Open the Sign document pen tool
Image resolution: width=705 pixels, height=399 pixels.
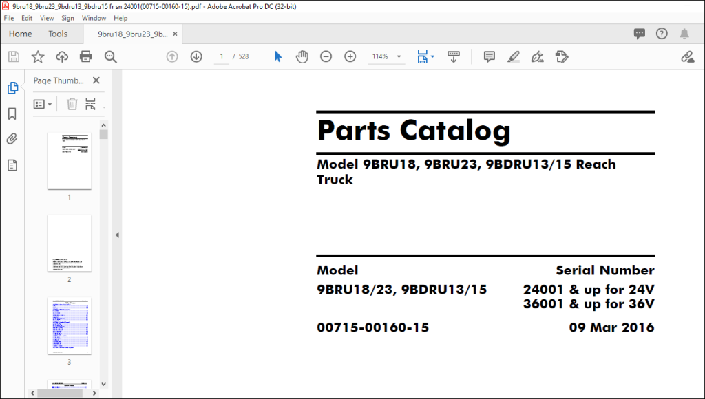tap(537, 56)
